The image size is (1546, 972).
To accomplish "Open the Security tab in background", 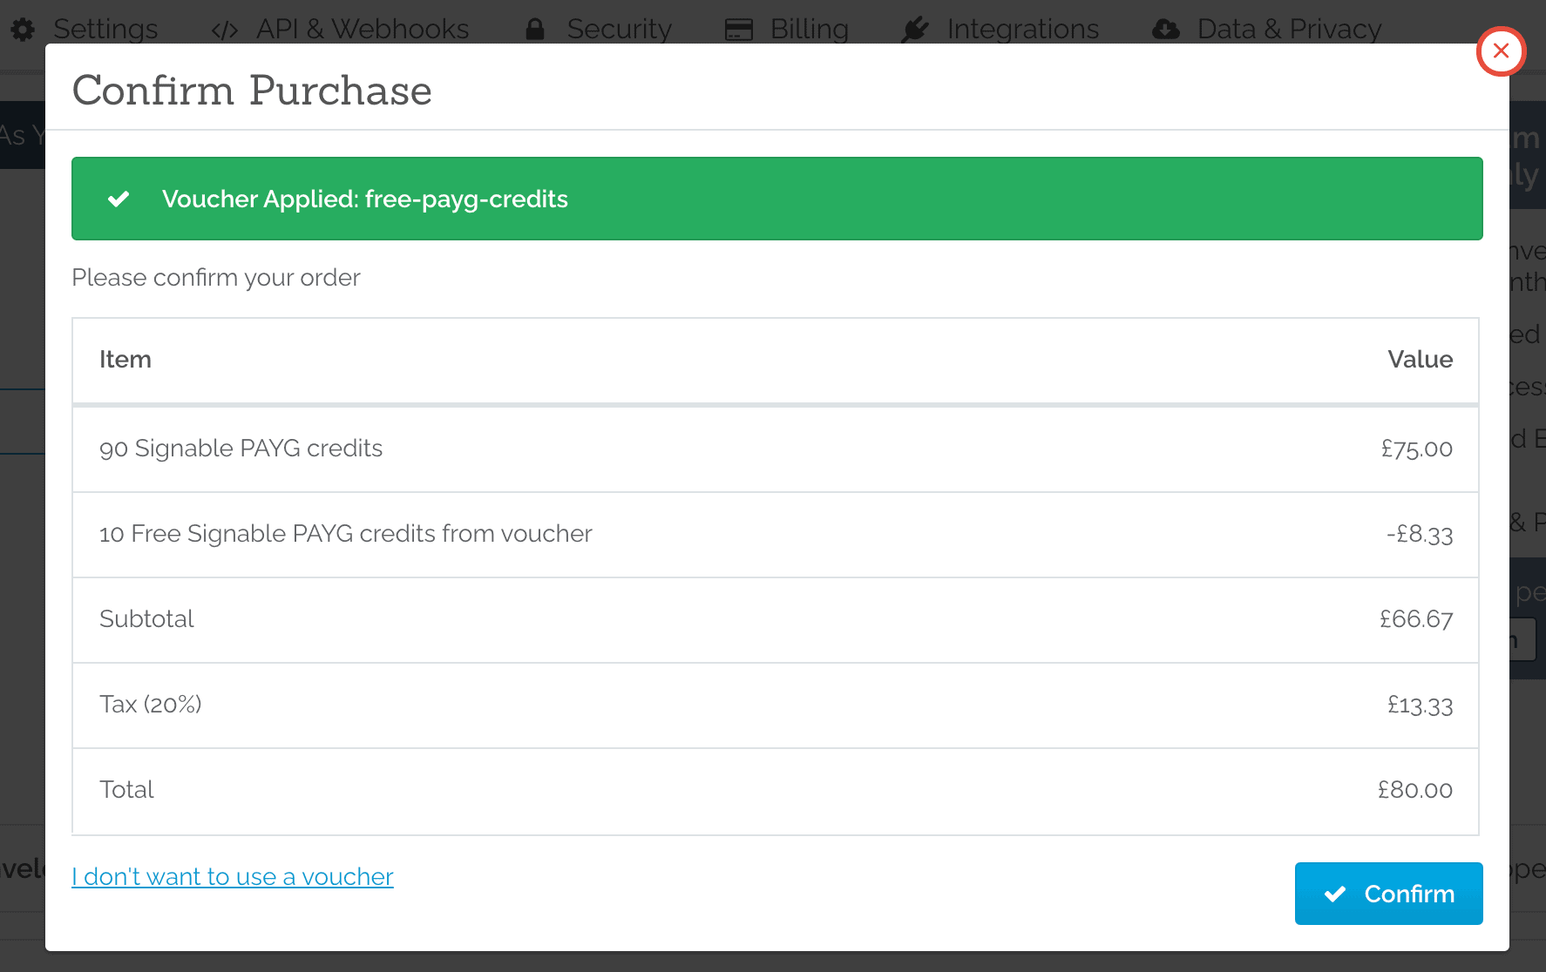I will 619,29.
